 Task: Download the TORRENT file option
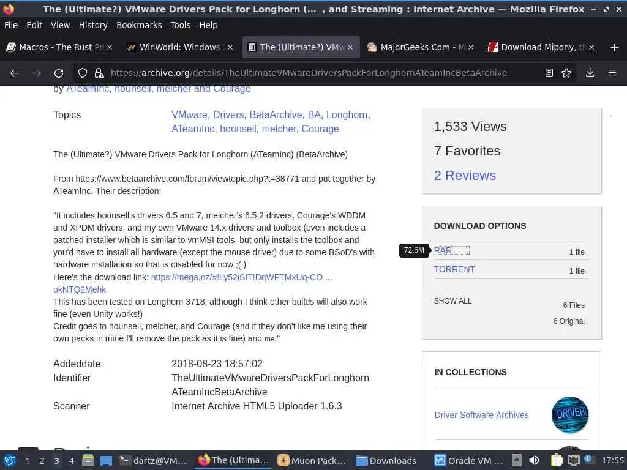coord(454,269)
